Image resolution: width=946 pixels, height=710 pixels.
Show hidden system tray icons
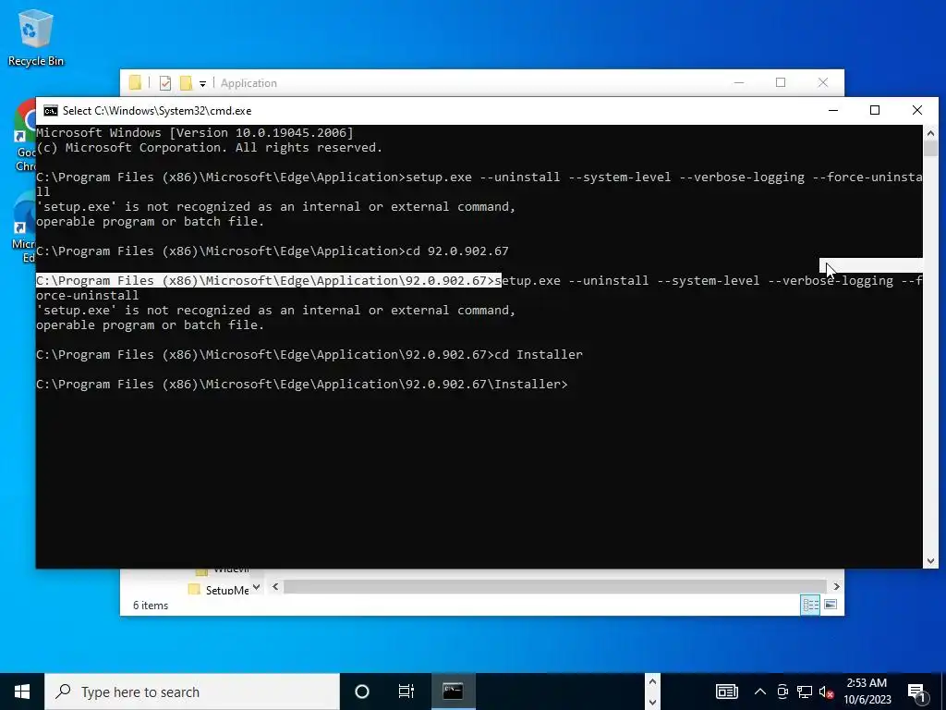coord(760,692)
